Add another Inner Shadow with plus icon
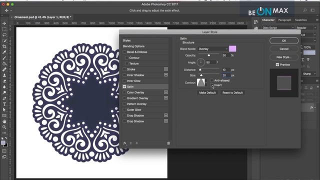Image resolution: width=320 pixels, height=180 pixels. [x=166, y=75]
